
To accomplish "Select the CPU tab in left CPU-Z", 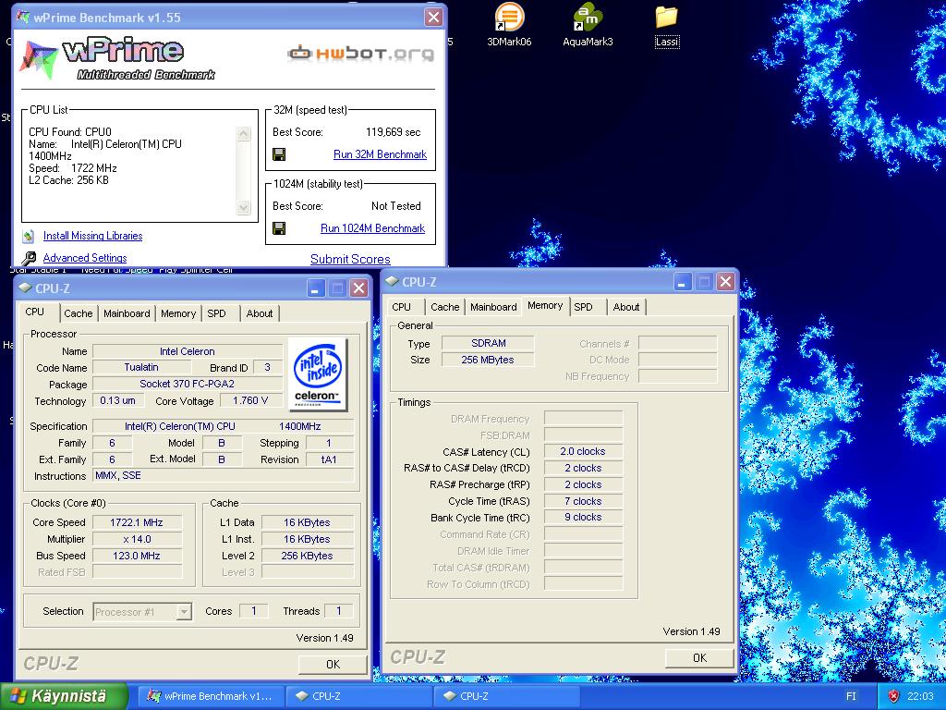I will coord(34,312).
